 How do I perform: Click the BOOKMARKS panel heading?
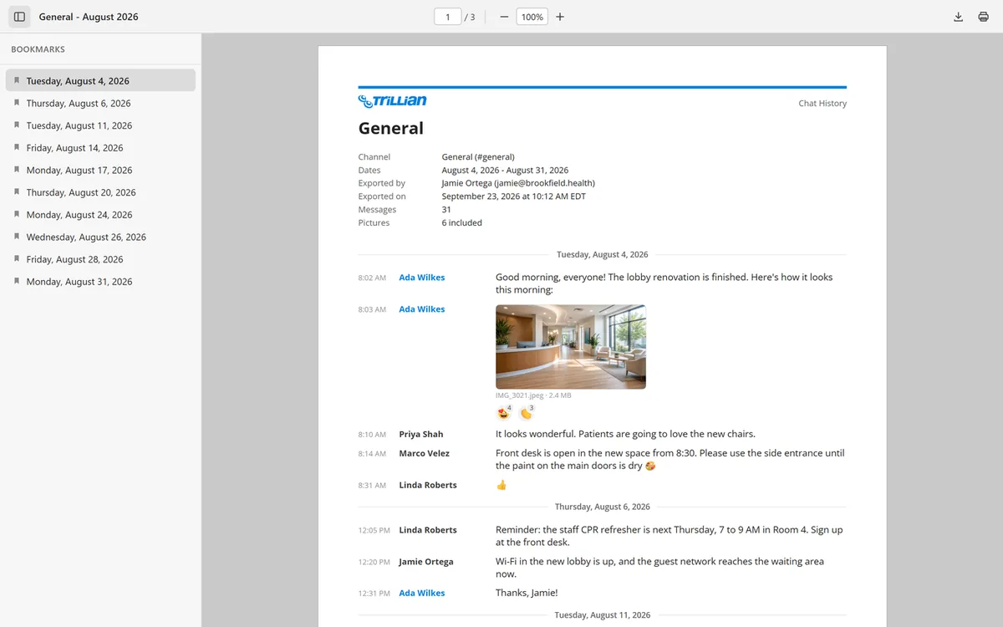[x=38, y=49]
